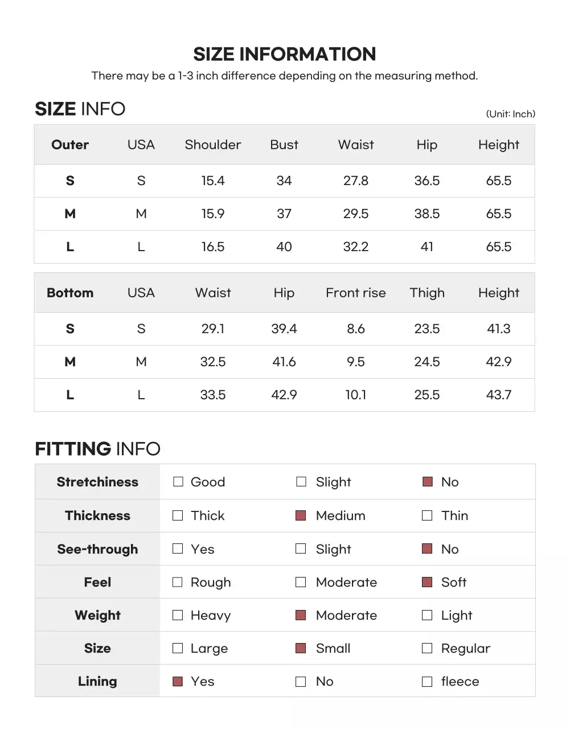Viewport: 570px width, 729px height.
Task: Tick the Yes checkbox for See-through
Action: click(178, 548)
